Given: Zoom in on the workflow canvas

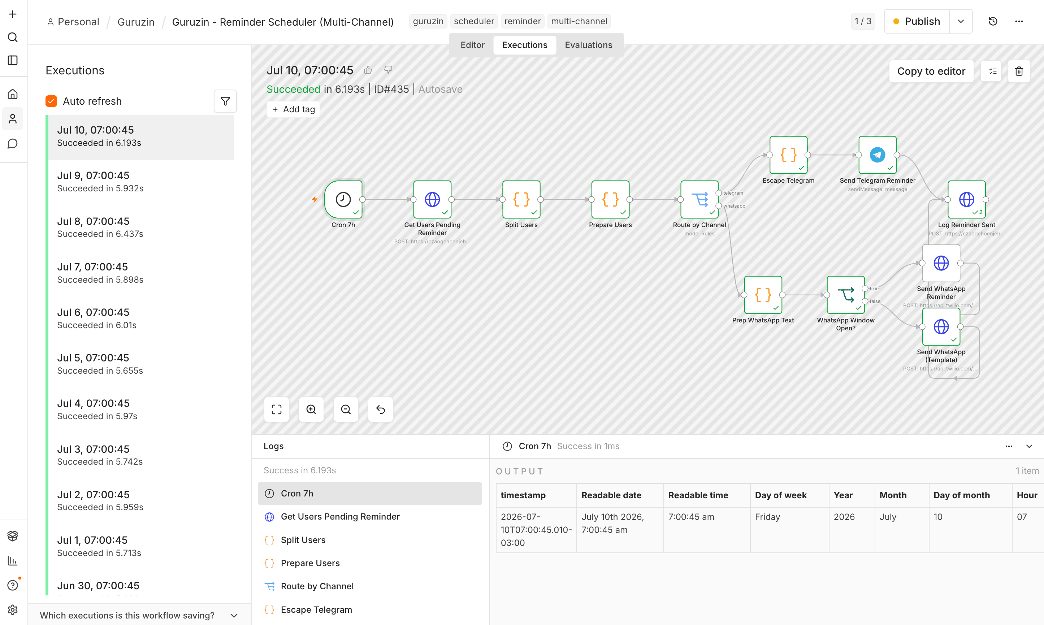Looking at the screenshot, I should coord(311,409).
